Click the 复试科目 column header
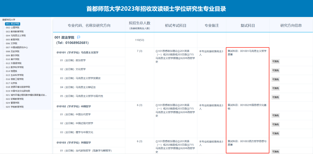The image size is (313, 154). (x=248, y=26)
